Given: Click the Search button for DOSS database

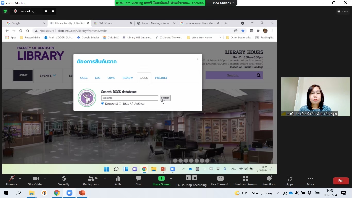Looking at the screenshot, I should [165, 98].
